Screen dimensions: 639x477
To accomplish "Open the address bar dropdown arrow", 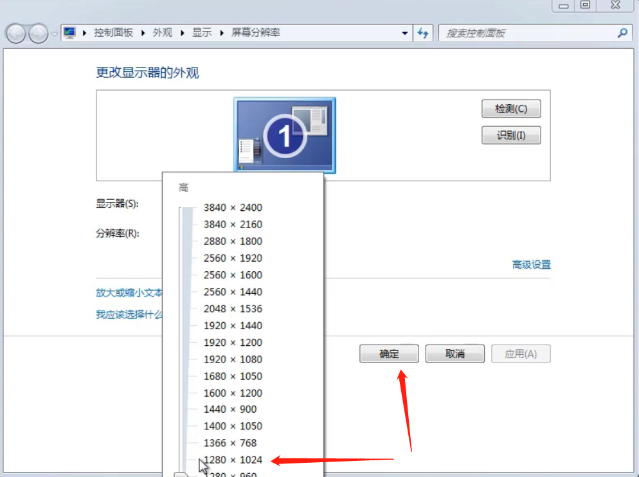I will click(x=404, y=33).
